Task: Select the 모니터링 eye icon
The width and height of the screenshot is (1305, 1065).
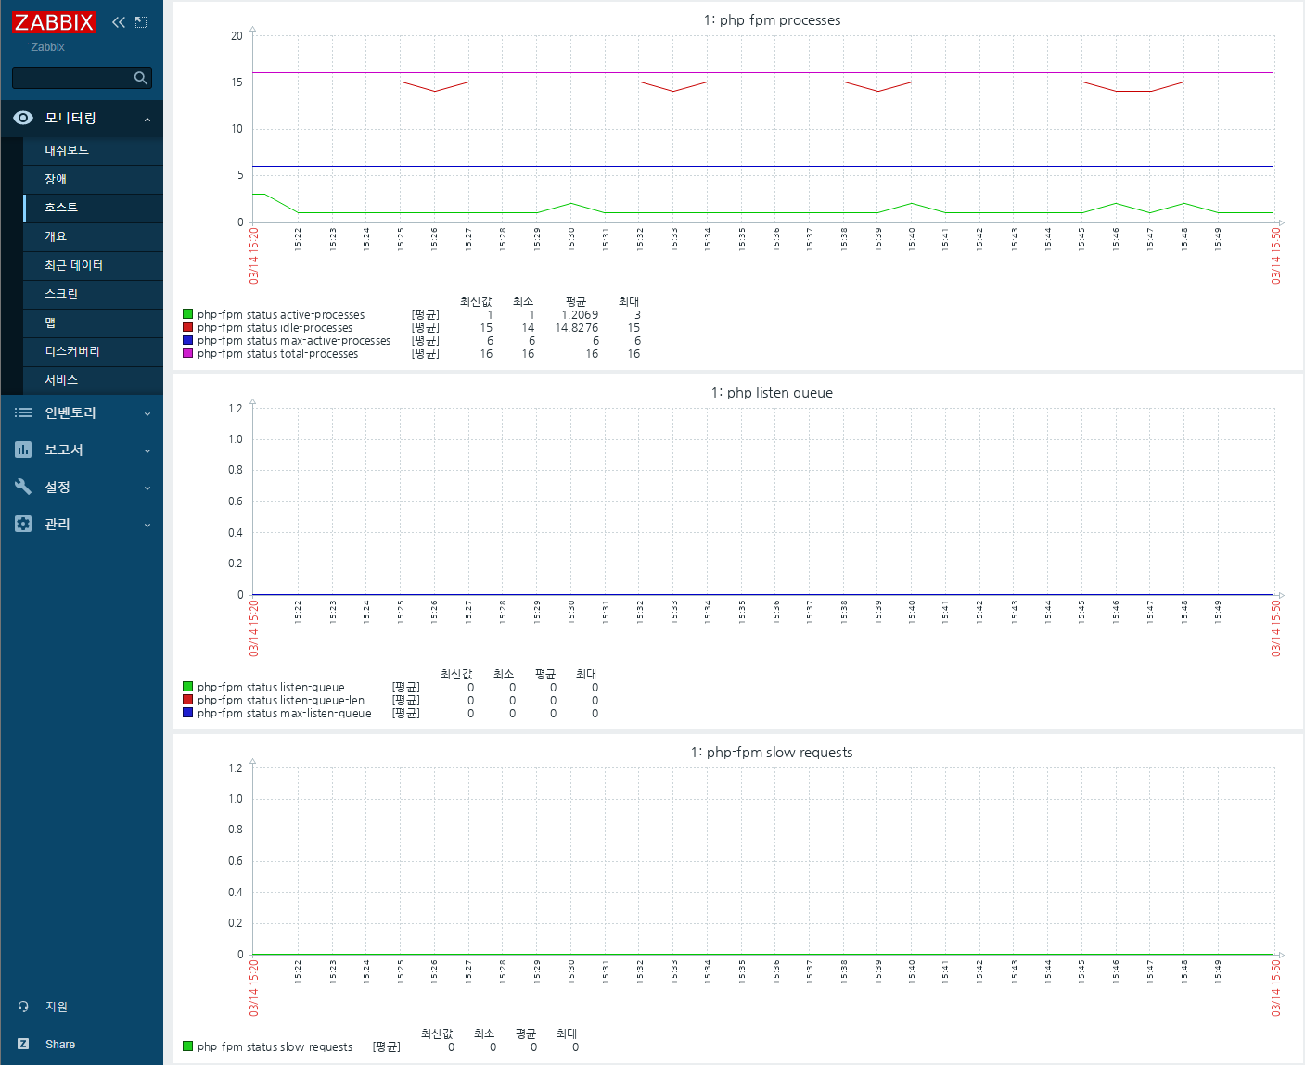Action: tap(22, 118)
